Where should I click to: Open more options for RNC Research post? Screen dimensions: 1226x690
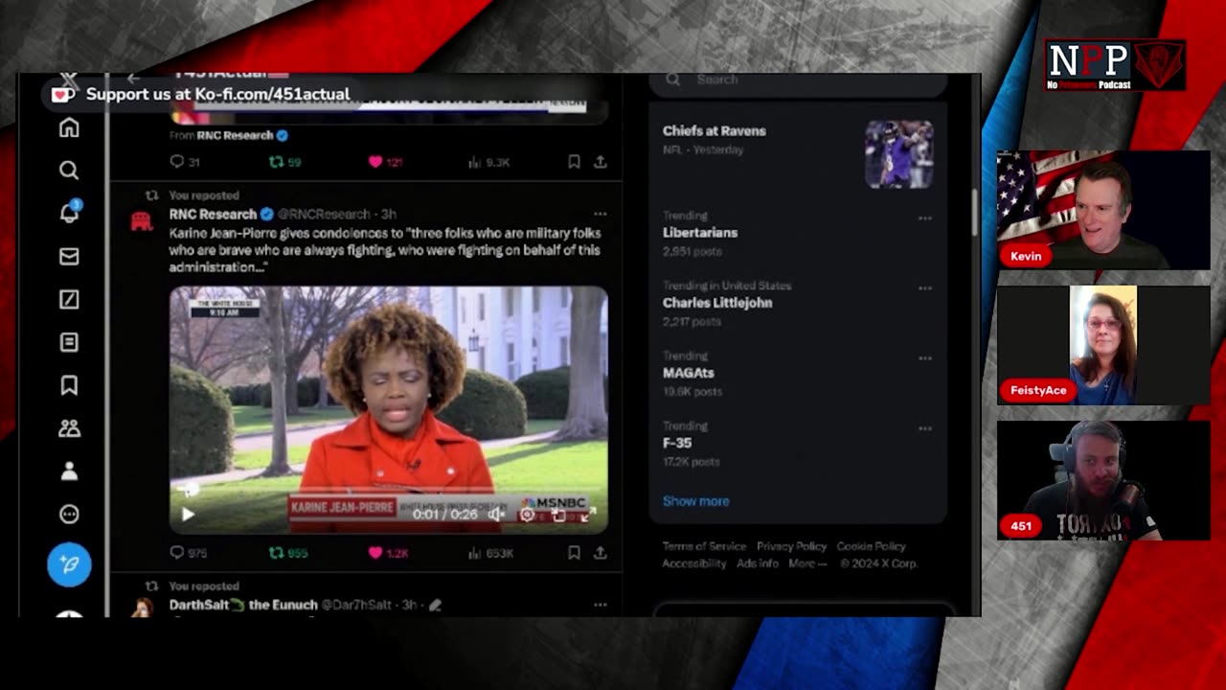[600, 214]
